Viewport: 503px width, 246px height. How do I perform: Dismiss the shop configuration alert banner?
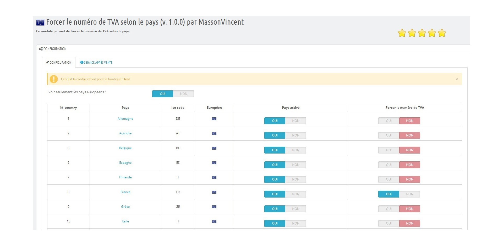point(457,79)
